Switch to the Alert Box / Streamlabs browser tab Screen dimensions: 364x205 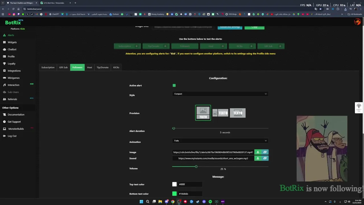(x=54, y=3)
